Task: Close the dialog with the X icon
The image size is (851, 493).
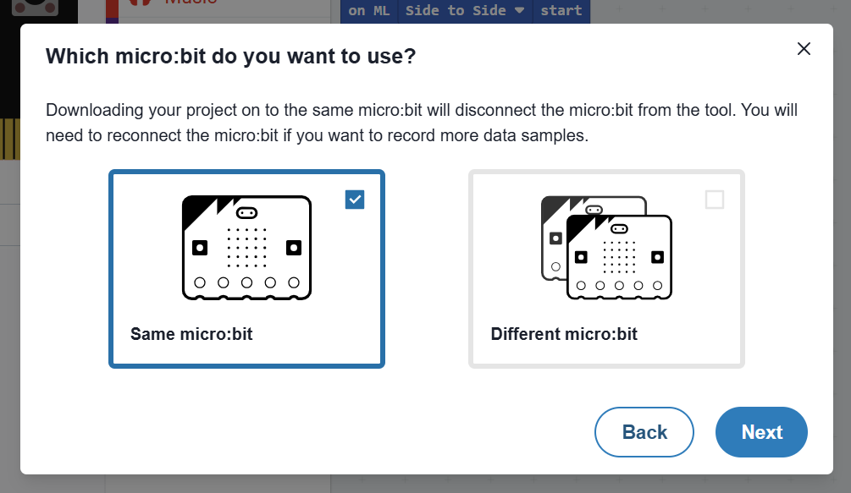Action: pos(804,49)
